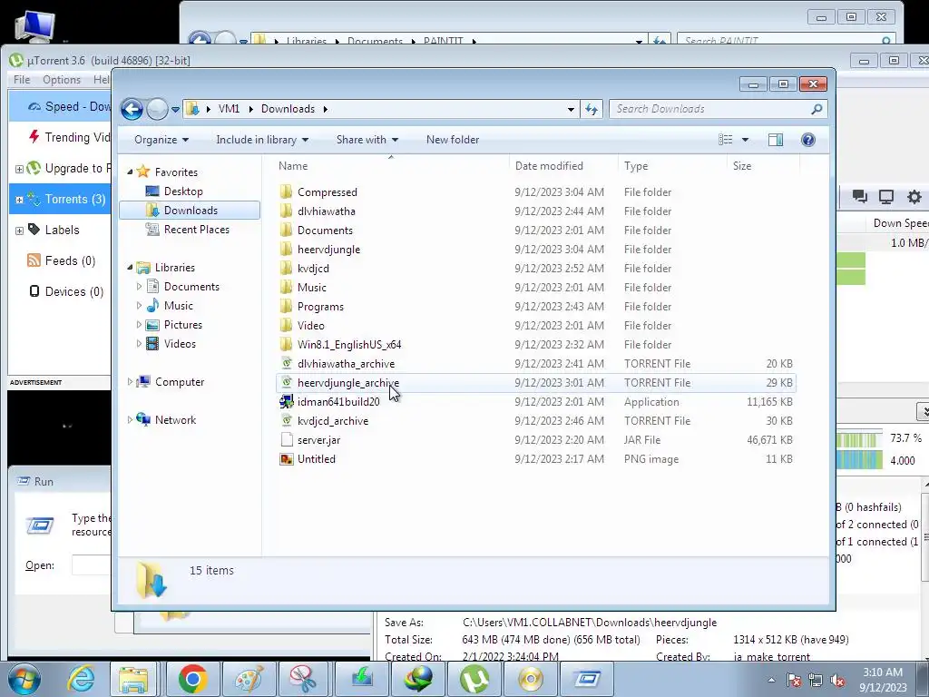Viewport: 929px width, 697px height.
Task: Select the heervdjungle_archive torrent file
Action: (x=348, y=383)
